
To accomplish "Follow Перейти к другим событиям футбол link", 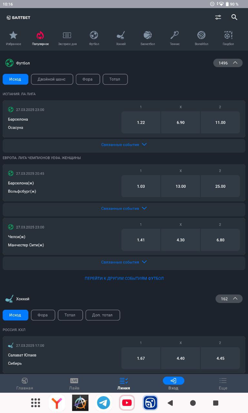I will 124,278.
